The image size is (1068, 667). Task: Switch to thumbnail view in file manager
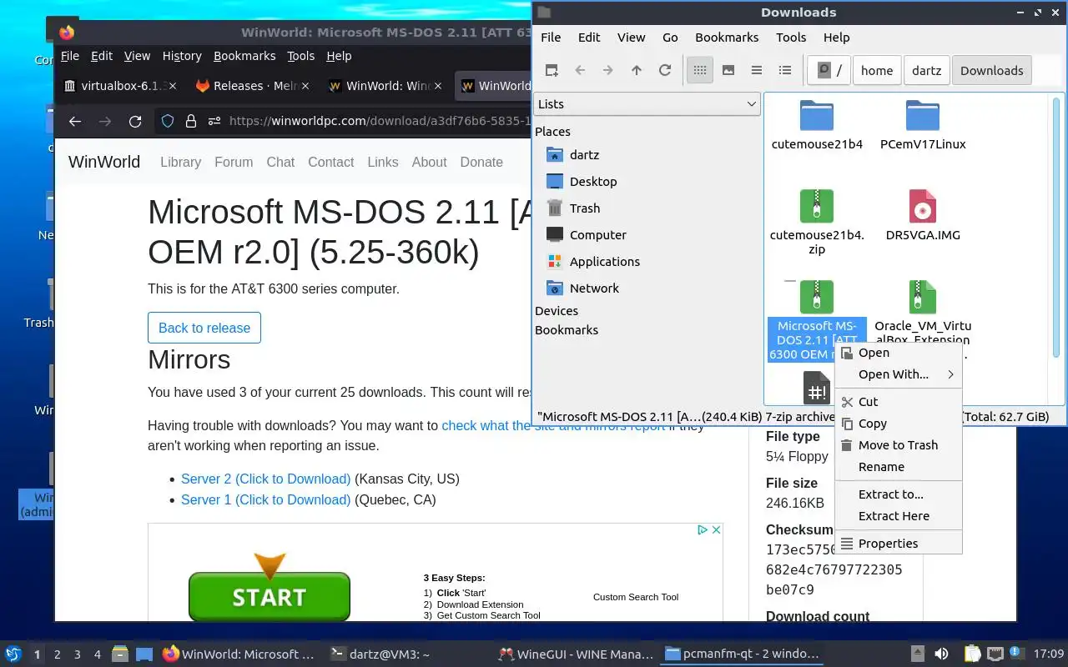(x=728, y=70)
